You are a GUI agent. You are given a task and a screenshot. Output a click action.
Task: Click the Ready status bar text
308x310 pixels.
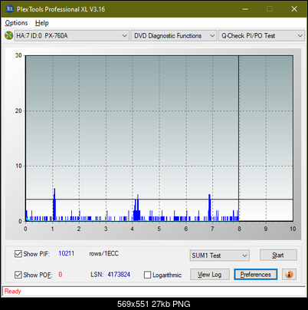[12, 292]
